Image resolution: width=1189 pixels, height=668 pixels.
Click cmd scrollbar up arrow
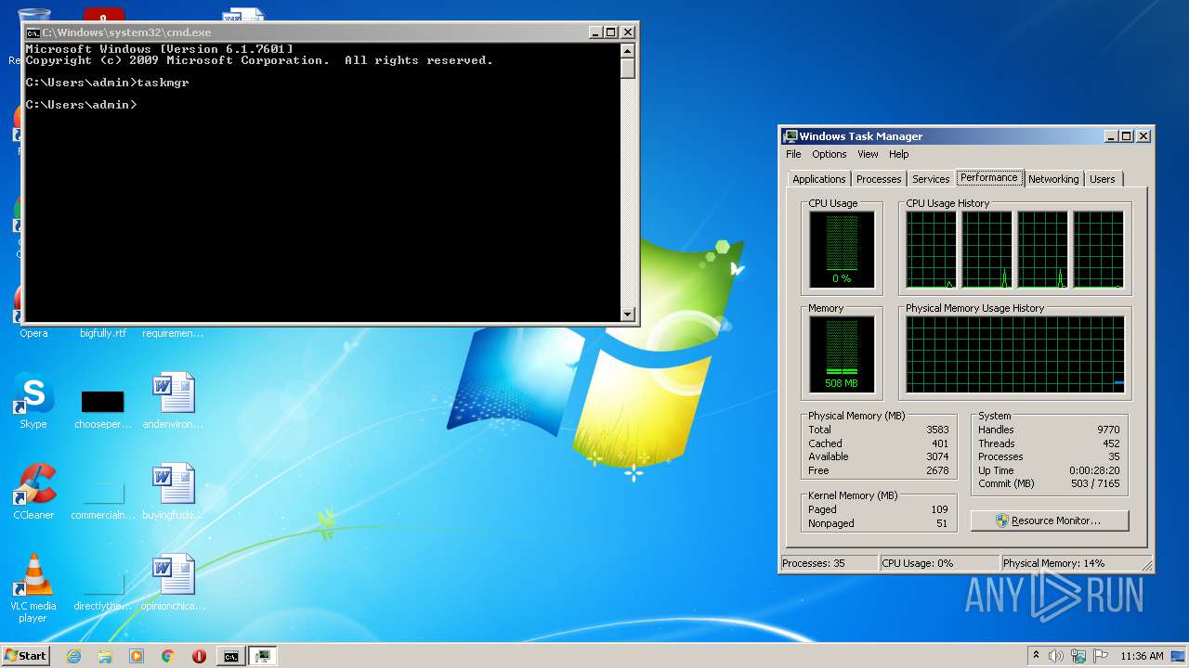coord(628,50)
